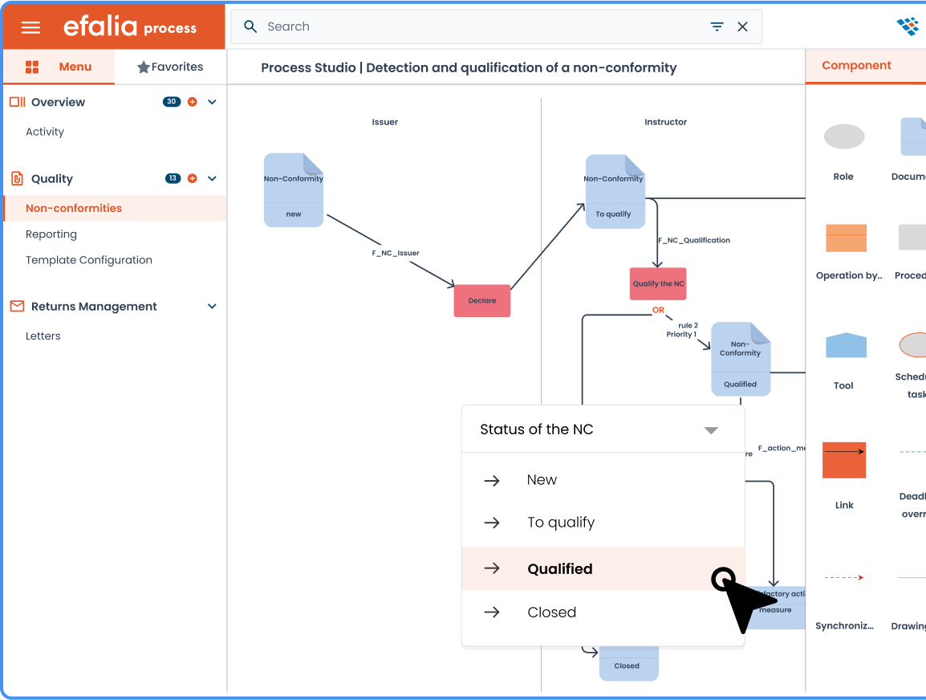
Task: Click the F_NC_Qualification link label
Action: [694, 240]
